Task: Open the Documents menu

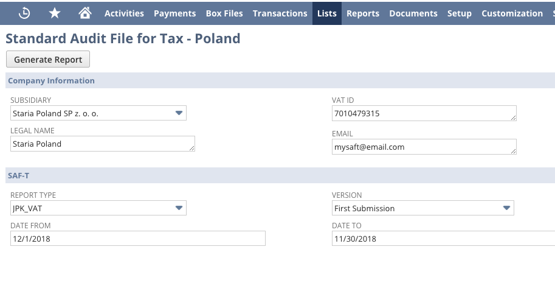Action: pyautogui.click(x=413, y=13)
